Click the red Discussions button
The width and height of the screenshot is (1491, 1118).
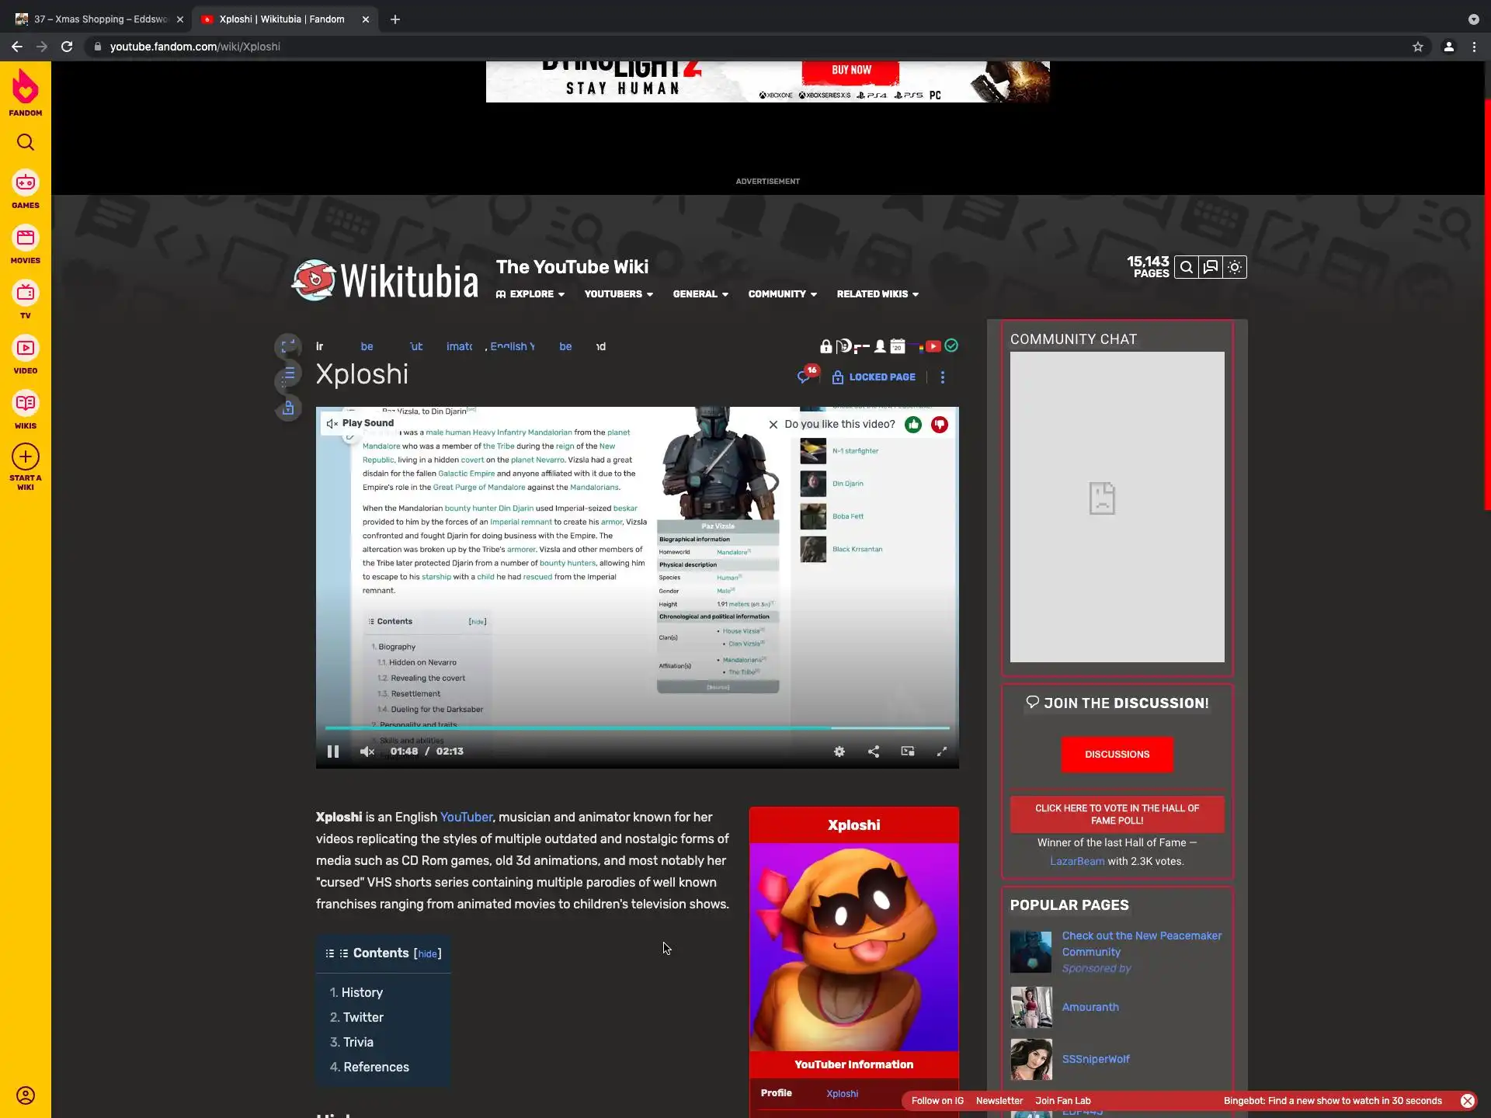(1117, 754)
